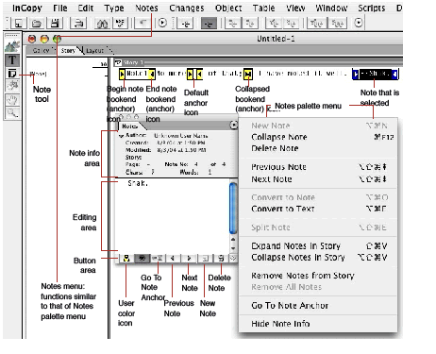Choose Collapse Note from palette menu
The width and height of the screenshot is (436, 354).
point(318,137)
